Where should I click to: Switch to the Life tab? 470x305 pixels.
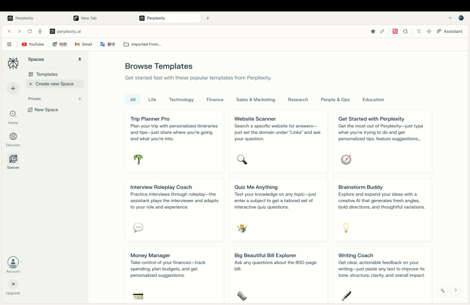pos(152,99)
